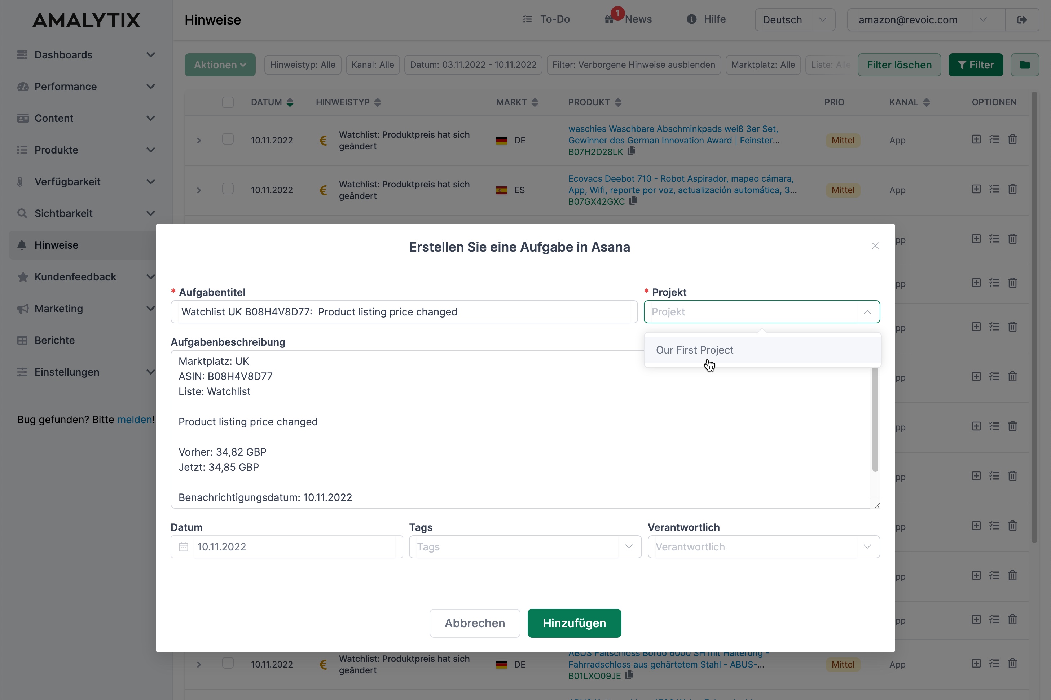Open the amazon@revoic.com account dropdown
Screen dimensions: 1051x700
925,19
